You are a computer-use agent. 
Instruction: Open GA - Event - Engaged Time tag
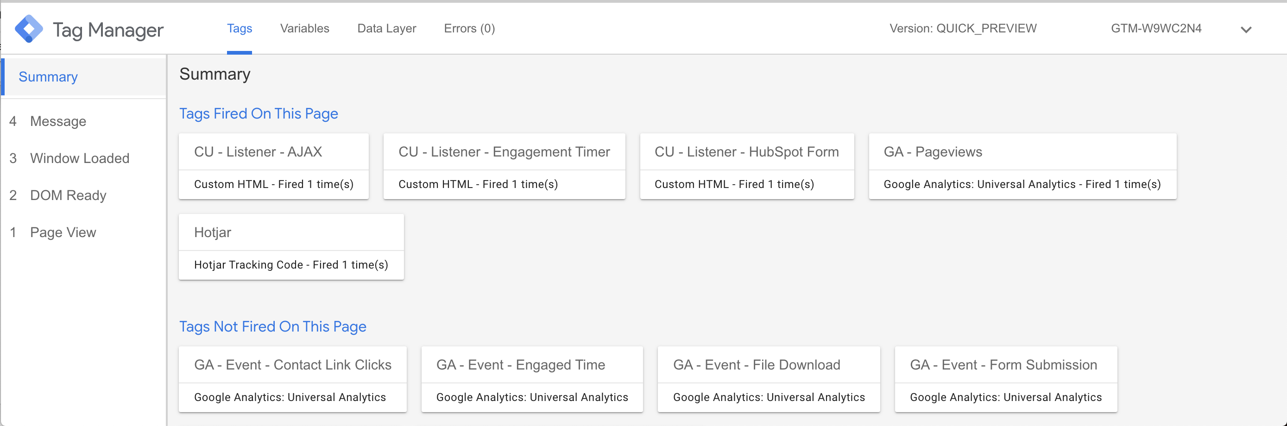coord(531,379)
